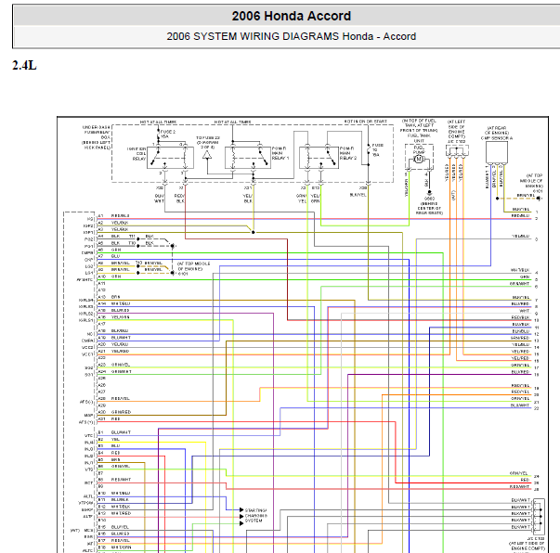Click the G101 ground dot beside the A9 BRN/YEL wire
The height and width of the screenshot is (553, 560).
pyautogui.click(x=172, y=273)
